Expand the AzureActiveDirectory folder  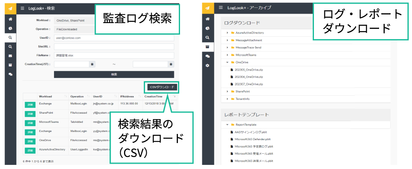click(227, 33)
